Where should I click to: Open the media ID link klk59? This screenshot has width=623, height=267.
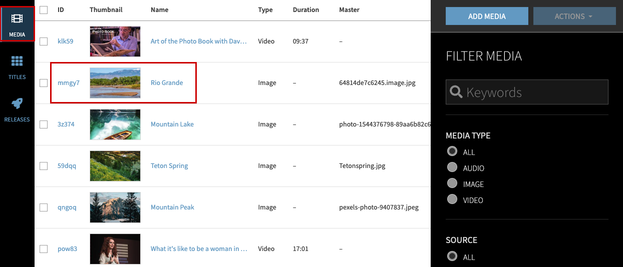tap(66, 41)
